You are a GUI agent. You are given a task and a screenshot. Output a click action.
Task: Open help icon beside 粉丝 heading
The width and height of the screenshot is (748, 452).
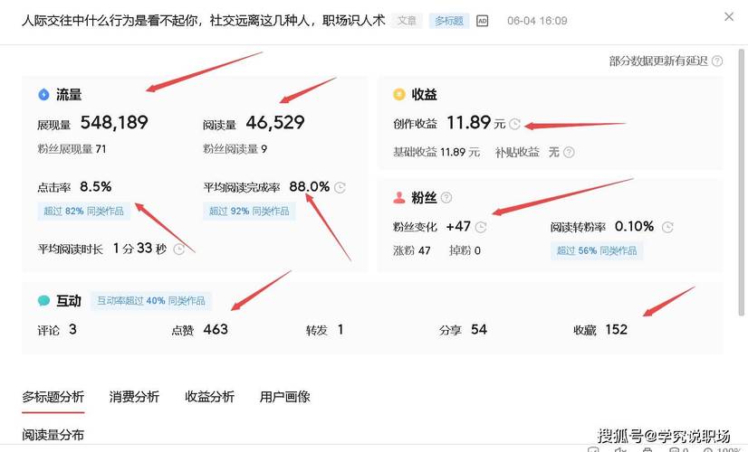pyautogui.click(x=446, y=197)
